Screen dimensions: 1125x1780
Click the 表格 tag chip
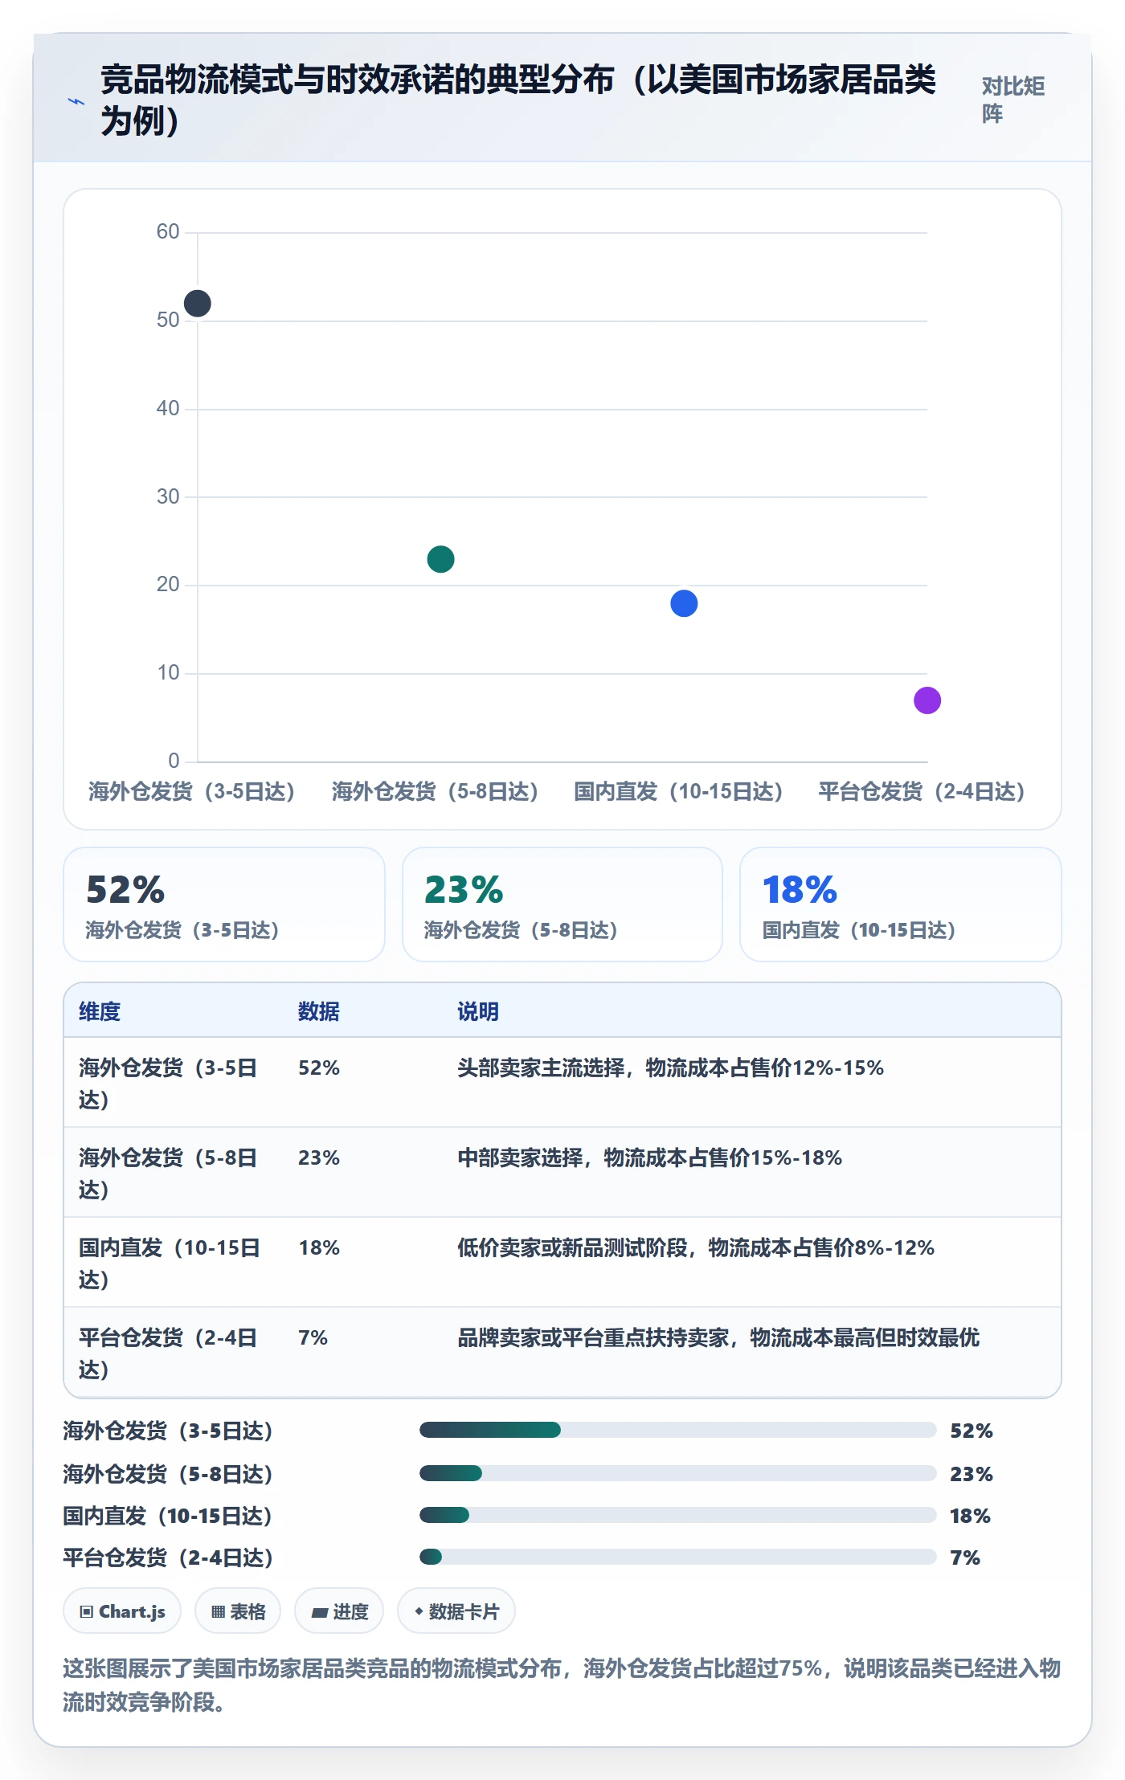[x=238, y=1611]
